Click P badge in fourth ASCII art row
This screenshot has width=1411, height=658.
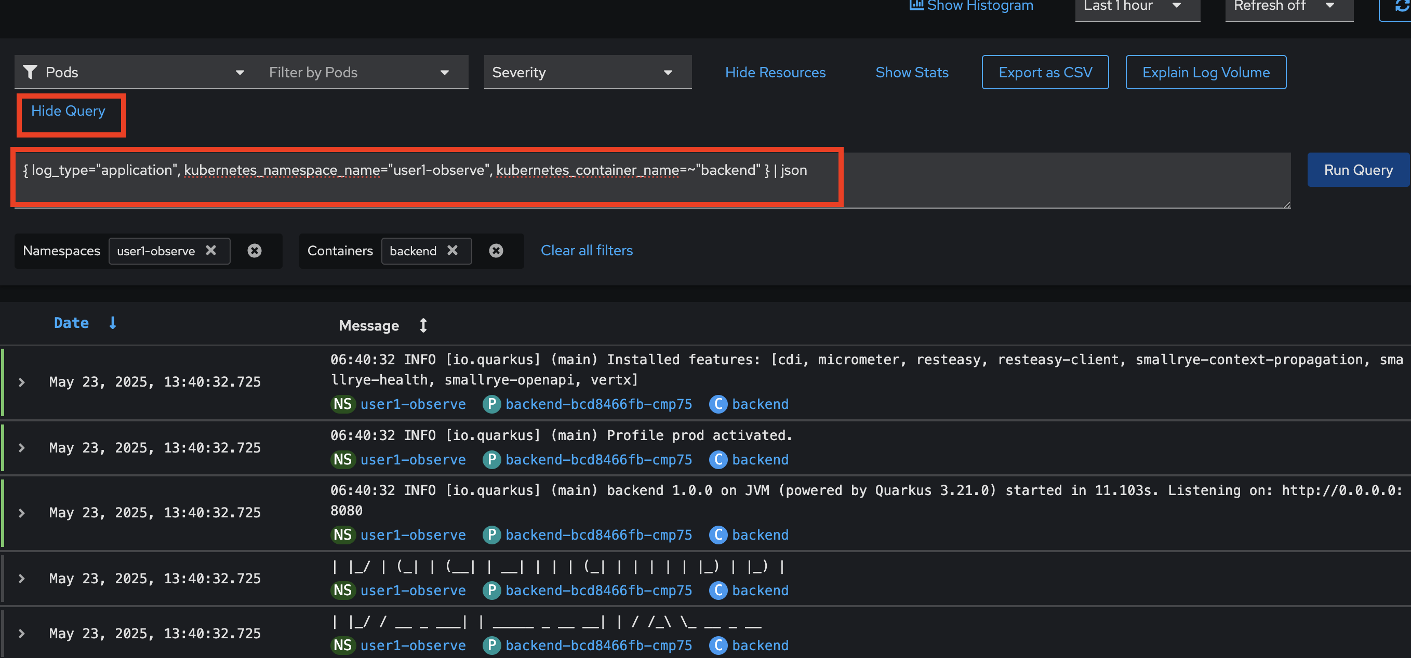pos(491,590)
